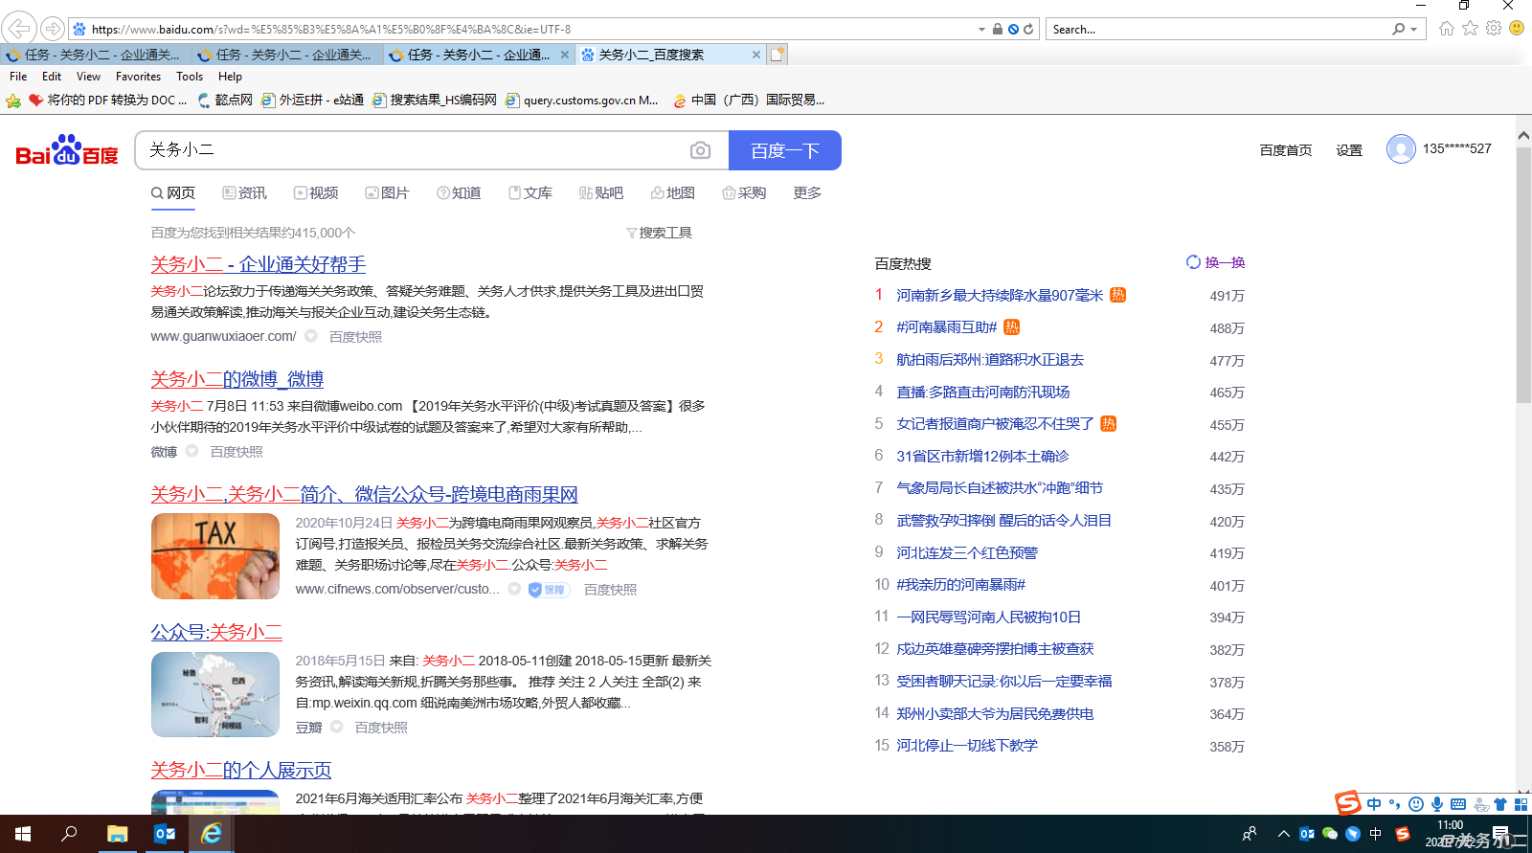Click the camera image search icon
The width and height of the screenshot is (1532, 853).
pos(701,150)
